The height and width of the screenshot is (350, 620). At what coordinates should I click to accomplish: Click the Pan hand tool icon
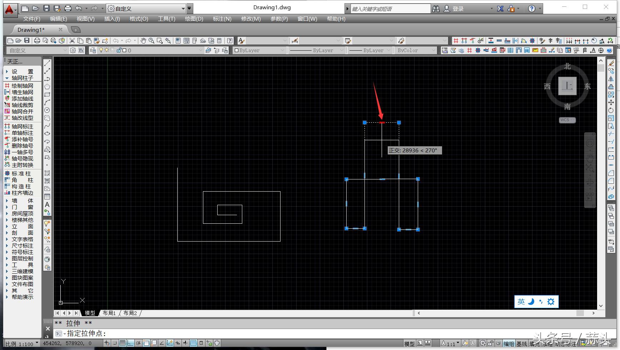pyautogui.click(x=143, y=41)
